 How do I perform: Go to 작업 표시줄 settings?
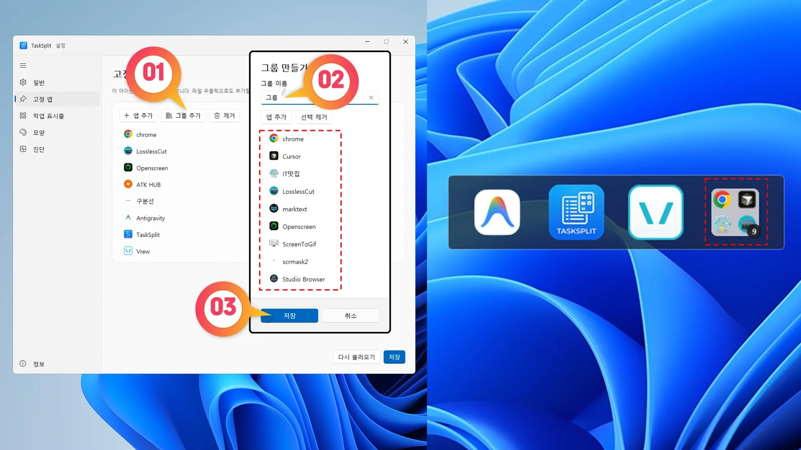pos(57,116)
